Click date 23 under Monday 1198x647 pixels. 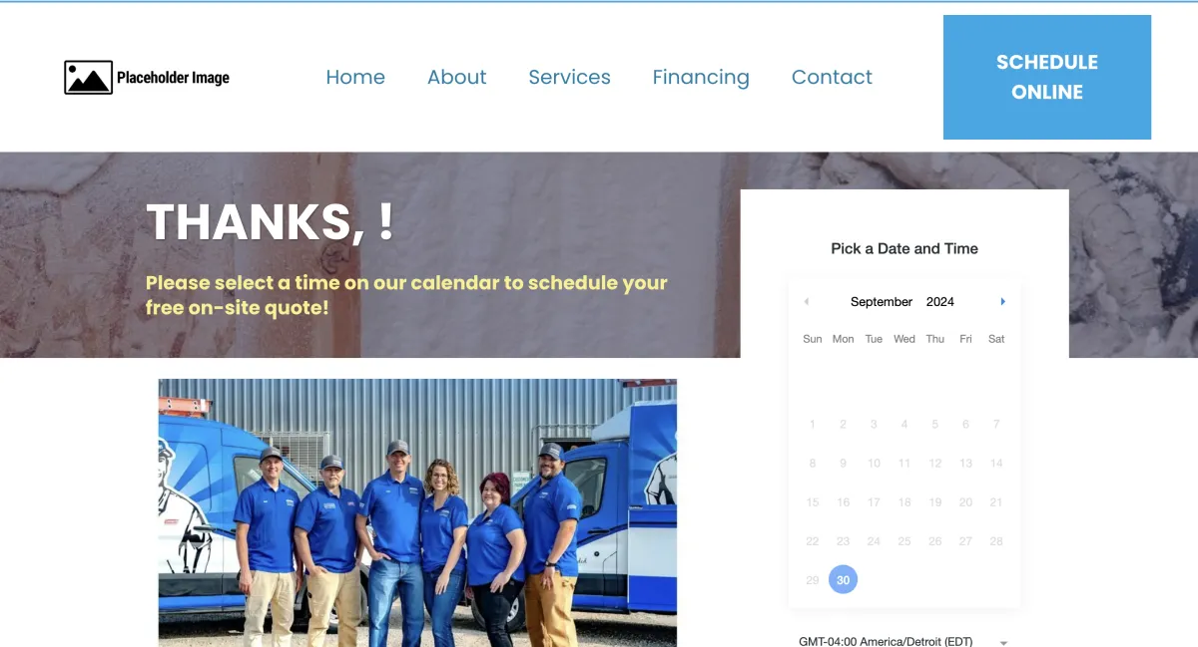coord(844,541)
